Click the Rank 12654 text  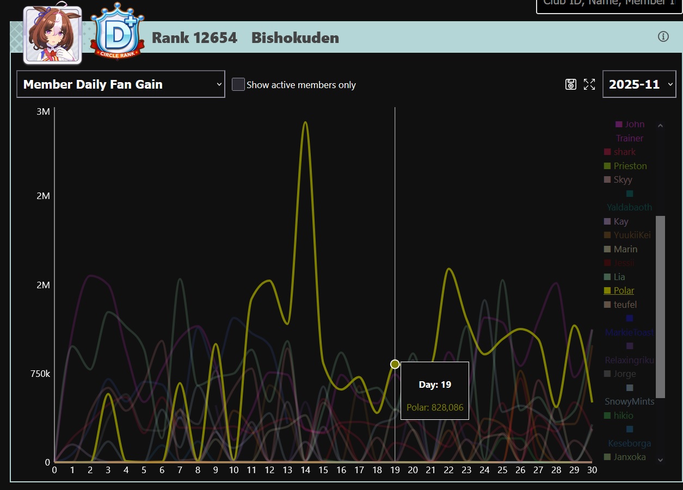(194, 38)
